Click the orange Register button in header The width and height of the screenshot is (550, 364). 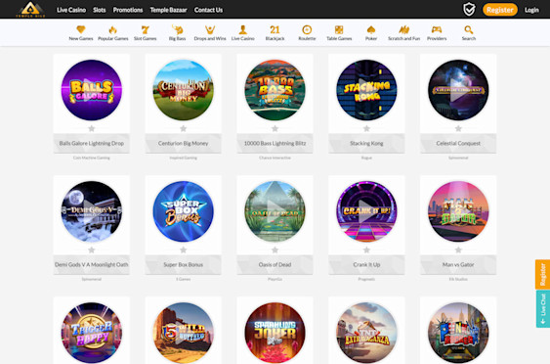click(x=500, y=10)
